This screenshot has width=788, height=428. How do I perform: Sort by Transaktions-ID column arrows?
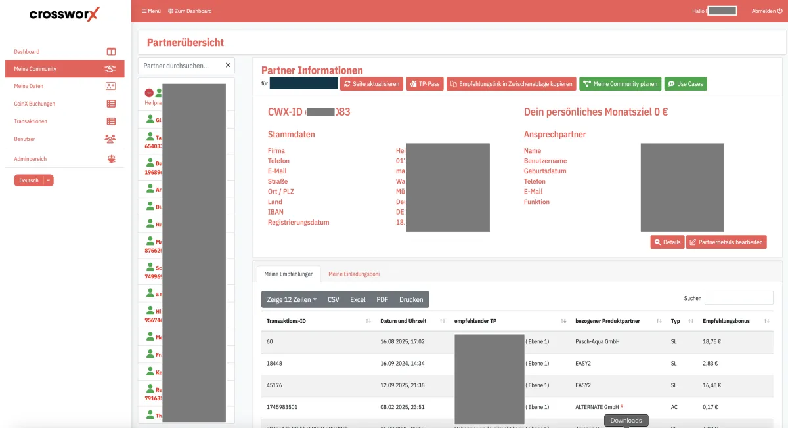(x=368, y=321)
